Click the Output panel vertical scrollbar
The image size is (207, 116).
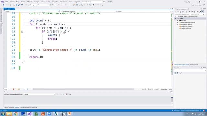172,100
